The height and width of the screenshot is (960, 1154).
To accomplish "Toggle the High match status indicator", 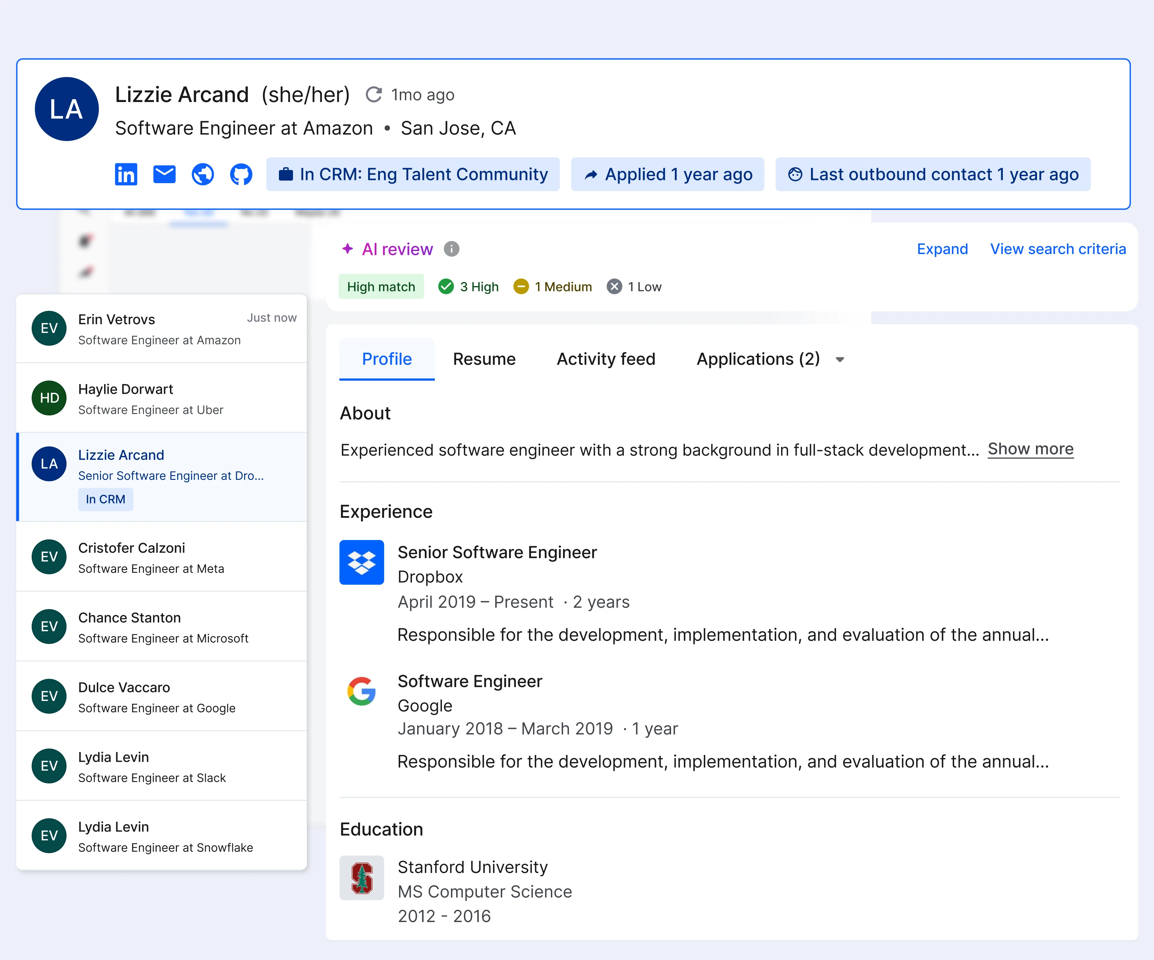I will 381,287.
